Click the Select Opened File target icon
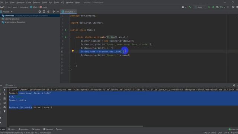This screenshot has height=134, width=238. (40, 12)
